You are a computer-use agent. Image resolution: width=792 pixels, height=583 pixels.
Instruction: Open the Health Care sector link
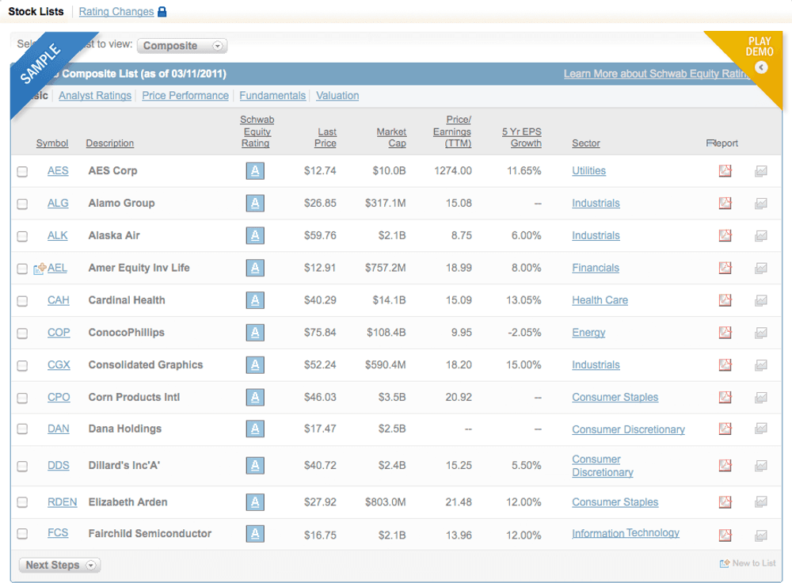click(600, 300)
